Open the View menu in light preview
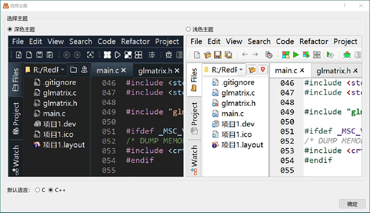Screen dimensions: 370x213 coord(234,42)
